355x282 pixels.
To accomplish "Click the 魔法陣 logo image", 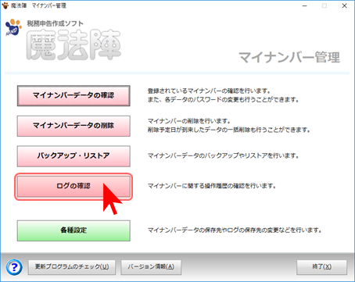I will 74,45.
